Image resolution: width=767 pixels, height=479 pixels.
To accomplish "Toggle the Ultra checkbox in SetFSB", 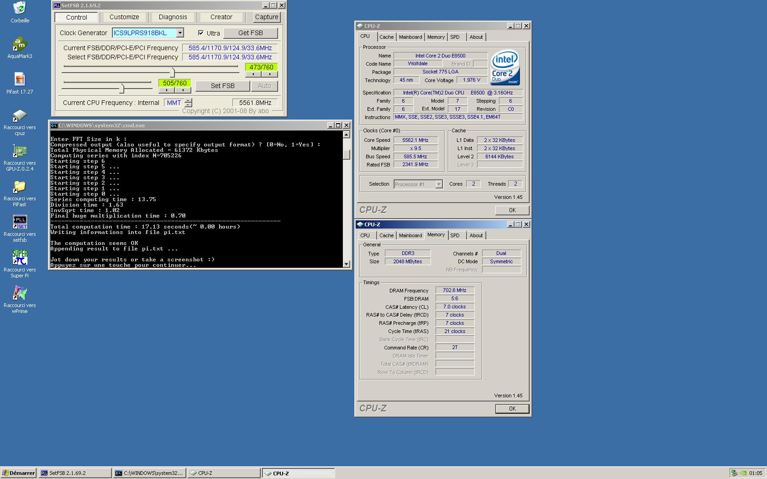I will [x=201, y=33].
